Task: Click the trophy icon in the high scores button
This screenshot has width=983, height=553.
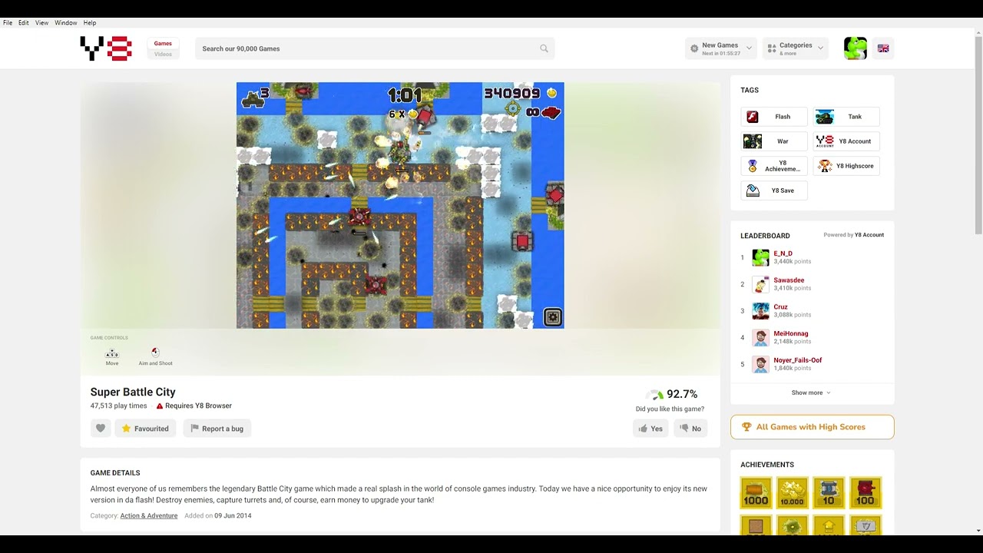Action: point(746,427)
